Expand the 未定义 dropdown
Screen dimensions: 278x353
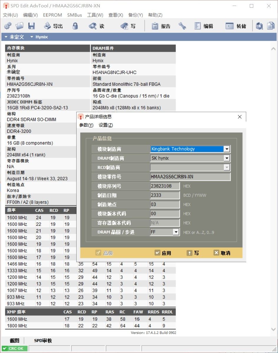(14, 37)
